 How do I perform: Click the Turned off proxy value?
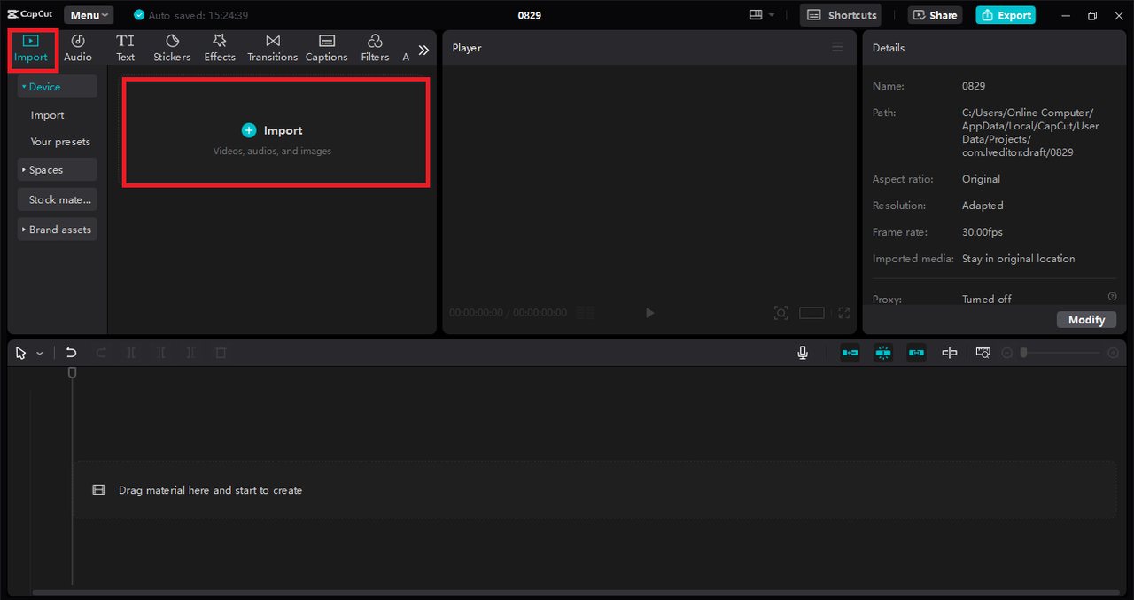click(x=987, y=299)
